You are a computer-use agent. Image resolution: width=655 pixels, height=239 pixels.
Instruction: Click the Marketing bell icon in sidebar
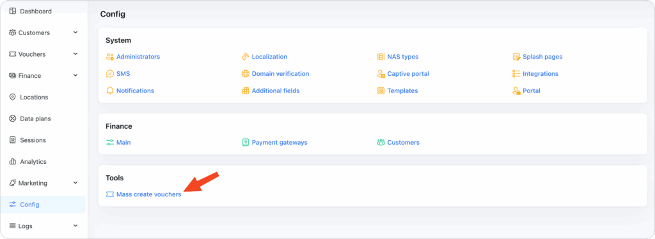[13, 183]
